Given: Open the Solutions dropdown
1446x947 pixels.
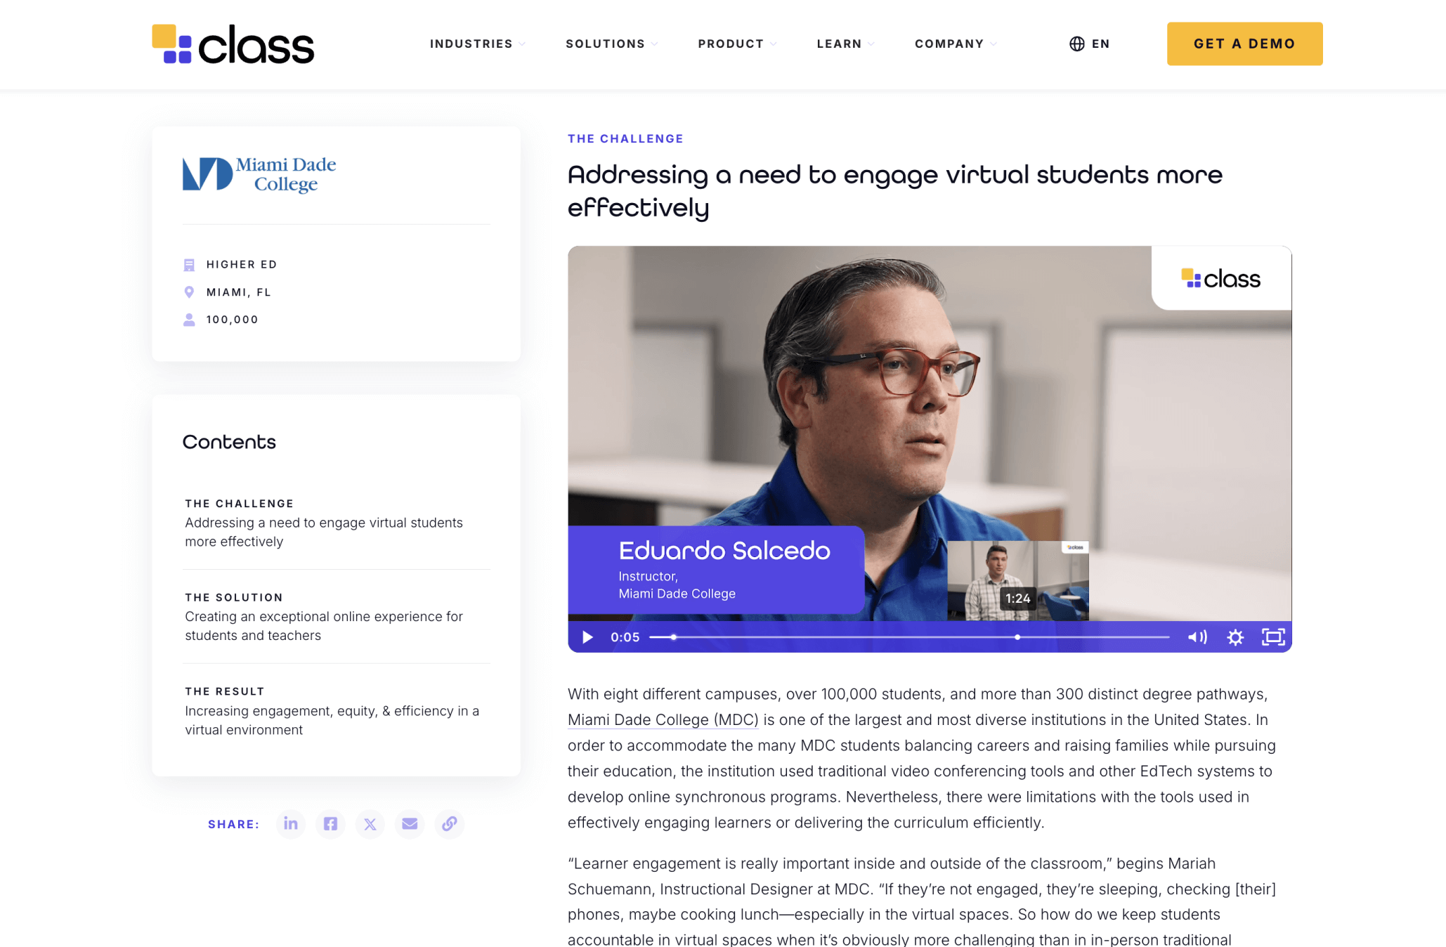Looking at the screenshot, I should coord(611,44).
